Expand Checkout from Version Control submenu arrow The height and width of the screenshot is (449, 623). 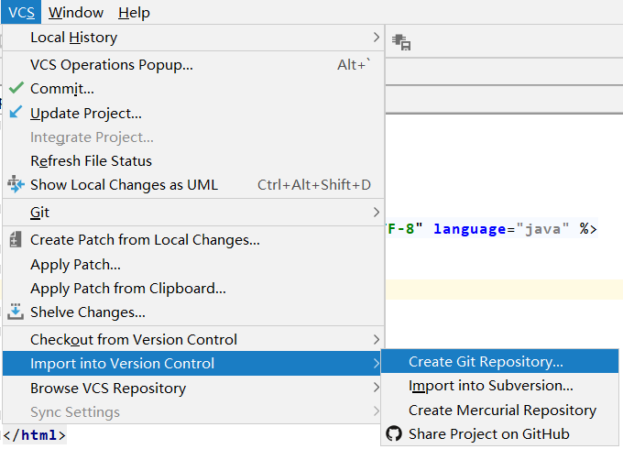pos(376,339)
